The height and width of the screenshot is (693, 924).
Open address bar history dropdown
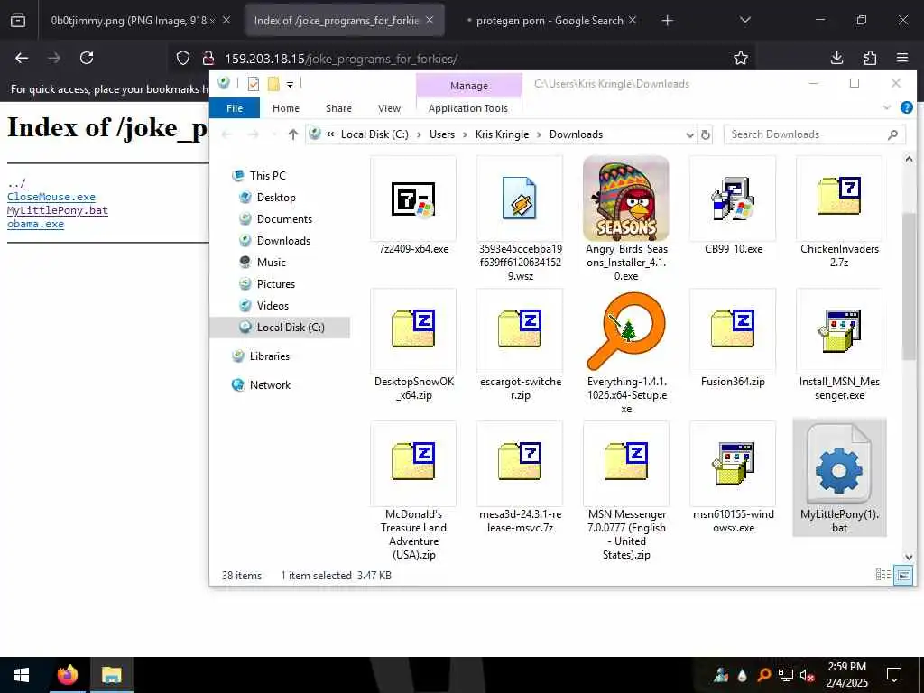click(689, 134)
